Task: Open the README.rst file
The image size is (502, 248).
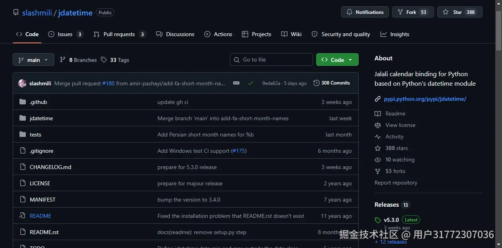Action: [x=44, y=232]
